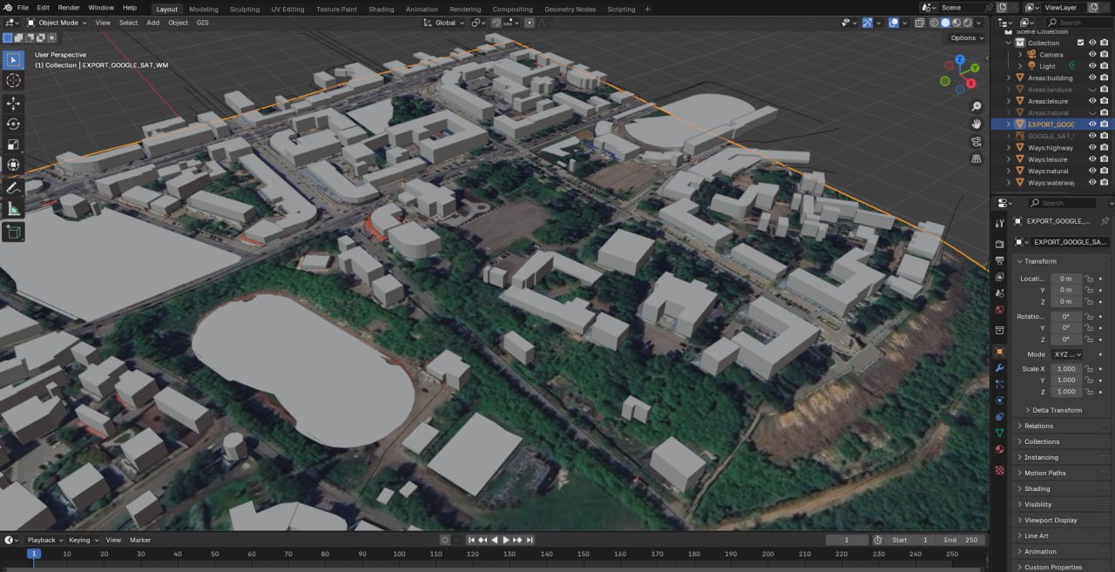Pick the Measure tool
The height and width of the screenshot is (572, 1115).
[13, 209]
